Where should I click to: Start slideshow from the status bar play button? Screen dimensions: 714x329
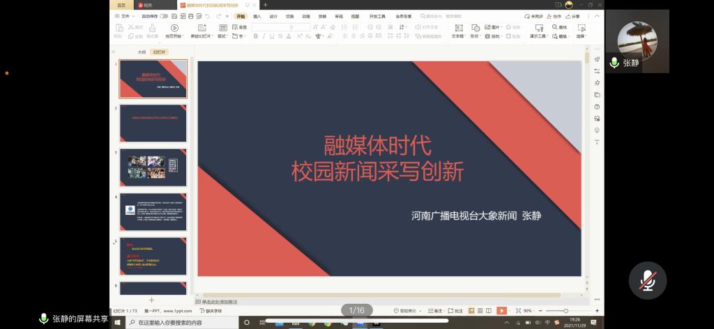[501, 310]
